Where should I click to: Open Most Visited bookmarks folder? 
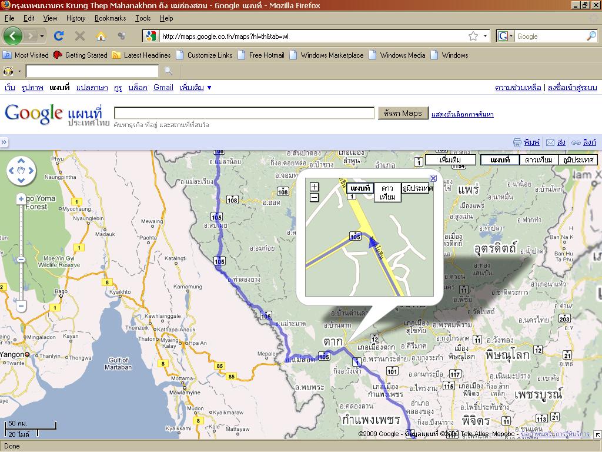(26, 55)
